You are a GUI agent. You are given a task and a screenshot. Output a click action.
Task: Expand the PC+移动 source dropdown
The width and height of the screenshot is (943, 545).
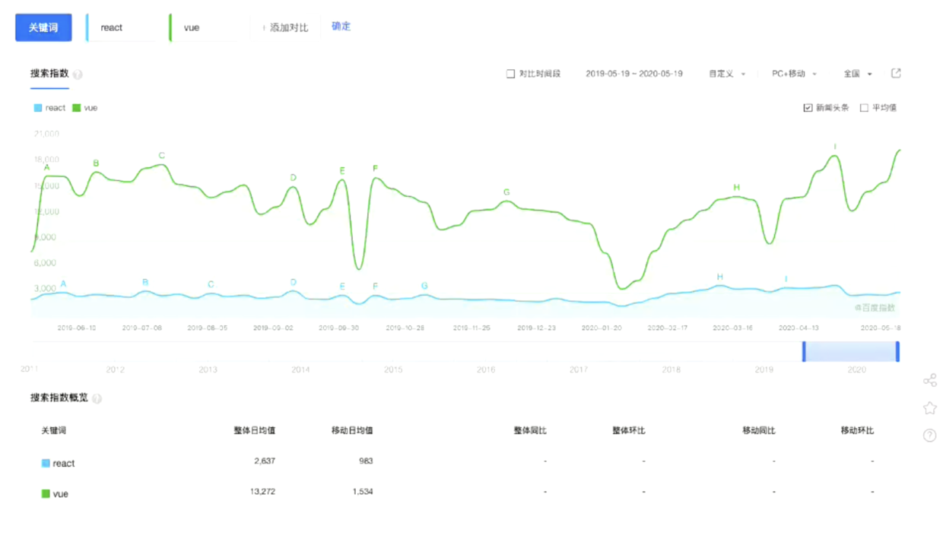794,74
